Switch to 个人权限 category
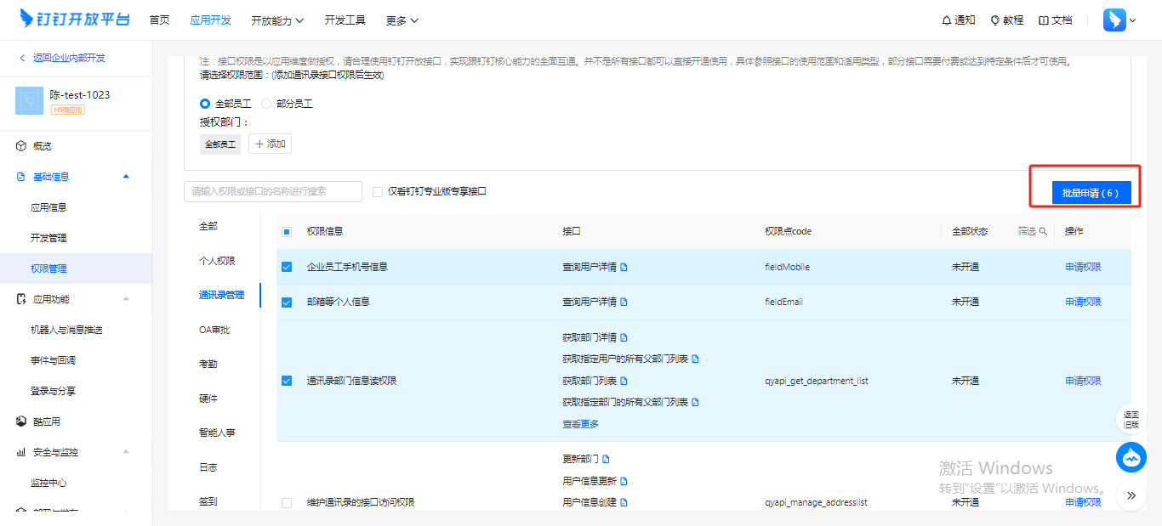 [217, 261]
